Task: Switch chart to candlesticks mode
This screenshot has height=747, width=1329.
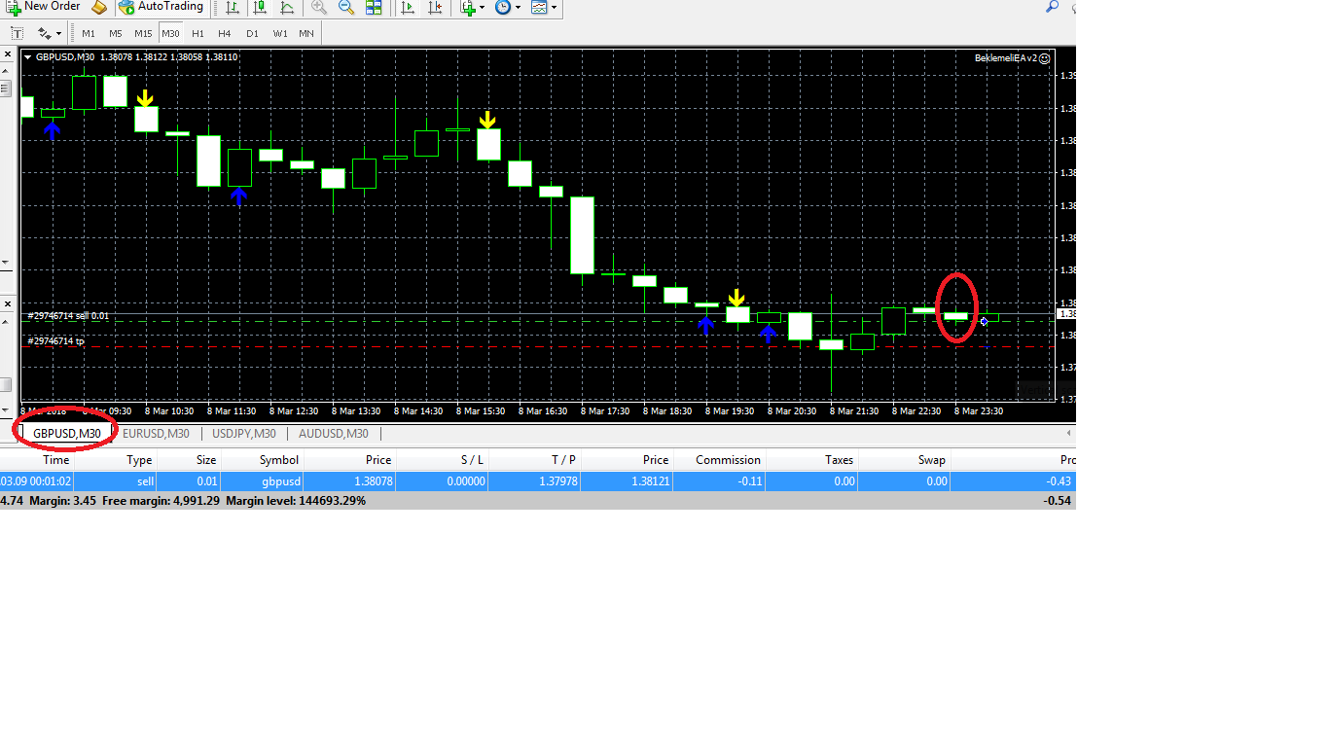Action: 260,8
